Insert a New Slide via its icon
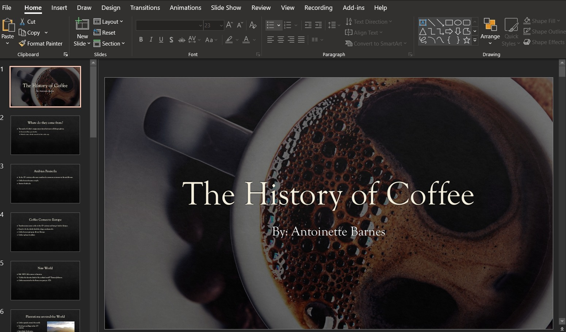Screen dimensions: 566x332 coord(82,24)
